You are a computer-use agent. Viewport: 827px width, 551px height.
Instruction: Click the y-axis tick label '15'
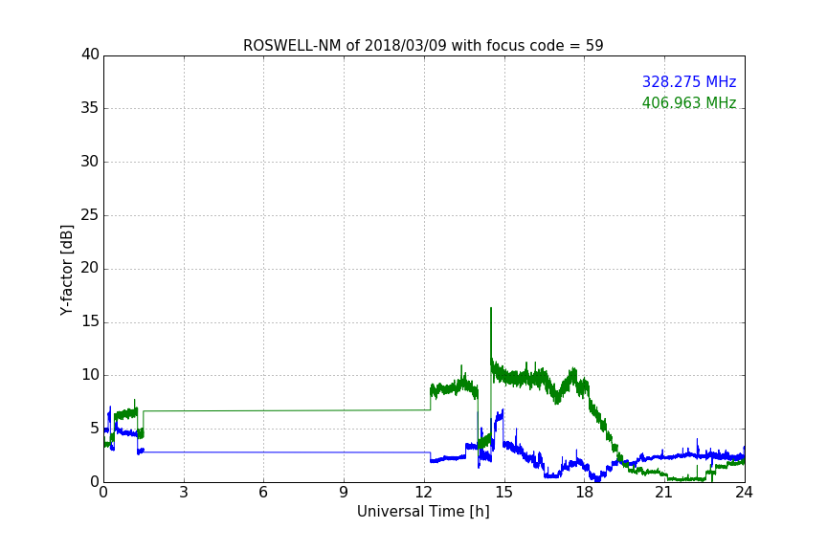[90, 321]
